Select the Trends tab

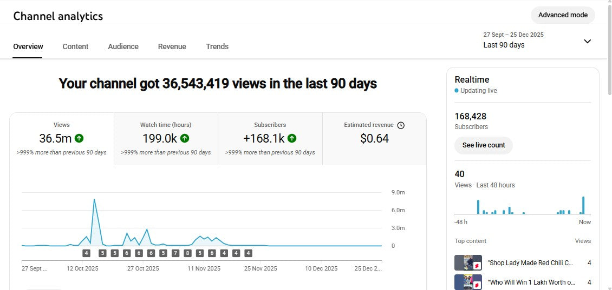pyautogui.click(x=217, y=46)
